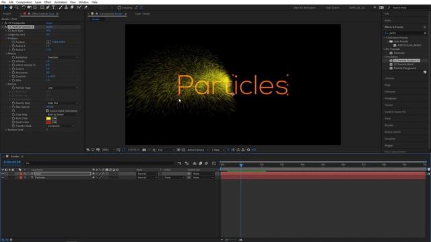431x242 pixels.
Task: Select the Puppet Pin tool
Action: 86,7
